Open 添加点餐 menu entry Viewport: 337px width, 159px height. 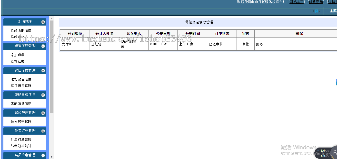click(18, 55)
